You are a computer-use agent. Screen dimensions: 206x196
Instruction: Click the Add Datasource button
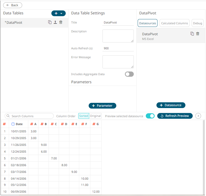coord(171,105)
